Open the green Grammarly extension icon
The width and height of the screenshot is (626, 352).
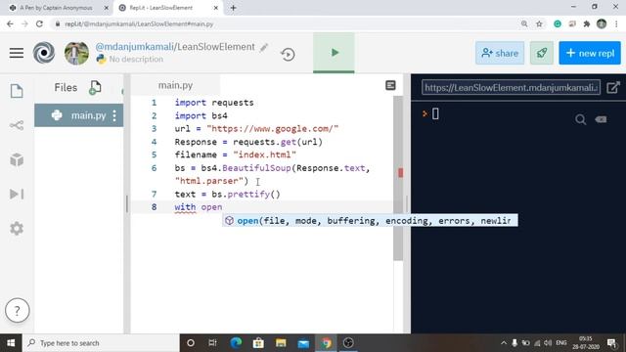[x=558, y=23]
